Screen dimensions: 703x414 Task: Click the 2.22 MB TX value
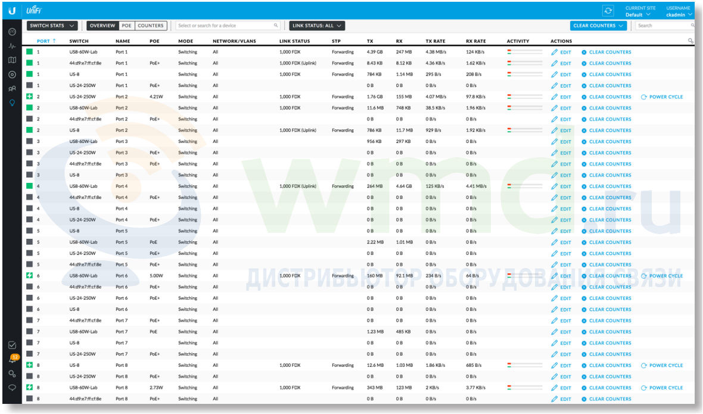pyautogui.click(x=375, y=242)
